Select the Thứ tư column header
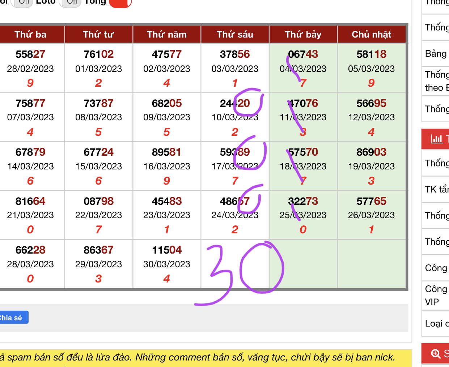Image resolution: width=449 pixels, height=367 pixels. click(x=98, y=34)
